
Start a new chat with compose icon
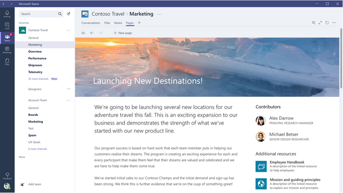(68, 14)
